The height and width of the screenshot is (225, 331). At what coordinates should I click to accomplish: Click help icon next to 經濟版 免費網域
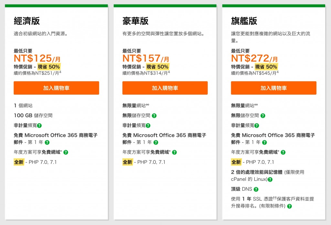click(x=66, y=152)
